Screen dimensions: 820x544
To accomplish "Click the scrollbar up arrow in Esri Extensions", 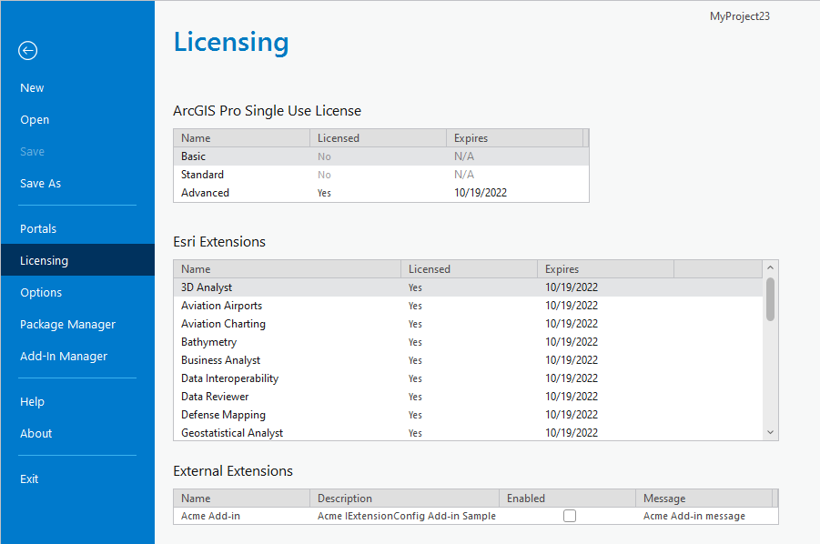I will [x=770, y=269].
